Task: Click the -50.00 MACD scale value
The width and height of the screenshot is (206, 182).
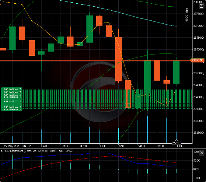Action: pyautogui.click(x=197, y=178)
